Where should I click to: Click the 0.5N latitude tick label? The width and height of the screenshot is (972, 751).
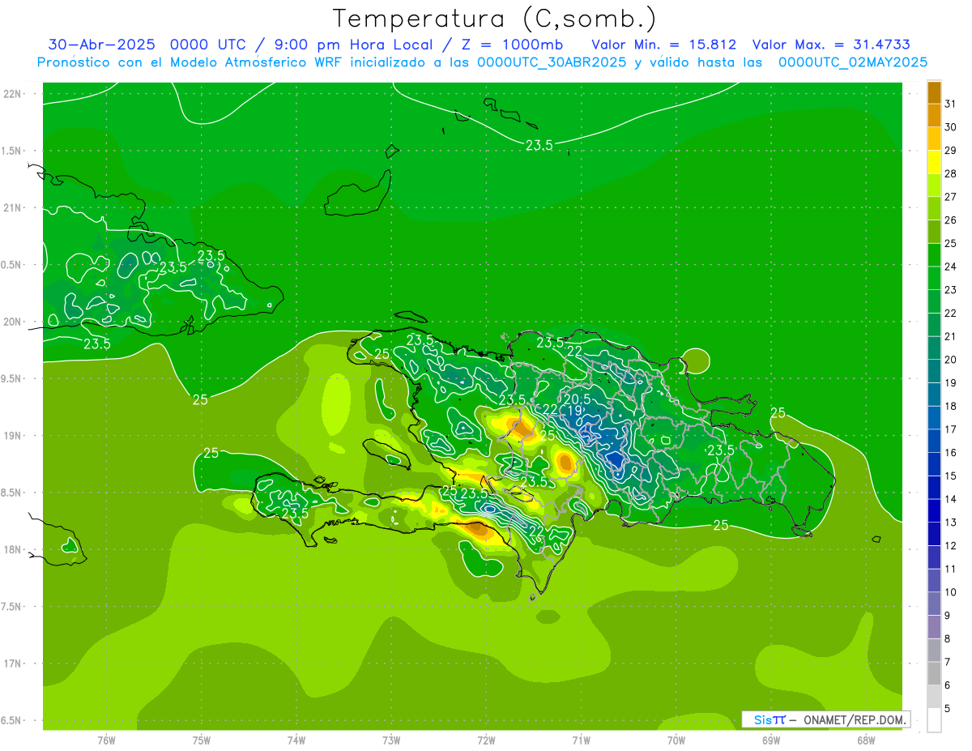click(x=12, y=265)
